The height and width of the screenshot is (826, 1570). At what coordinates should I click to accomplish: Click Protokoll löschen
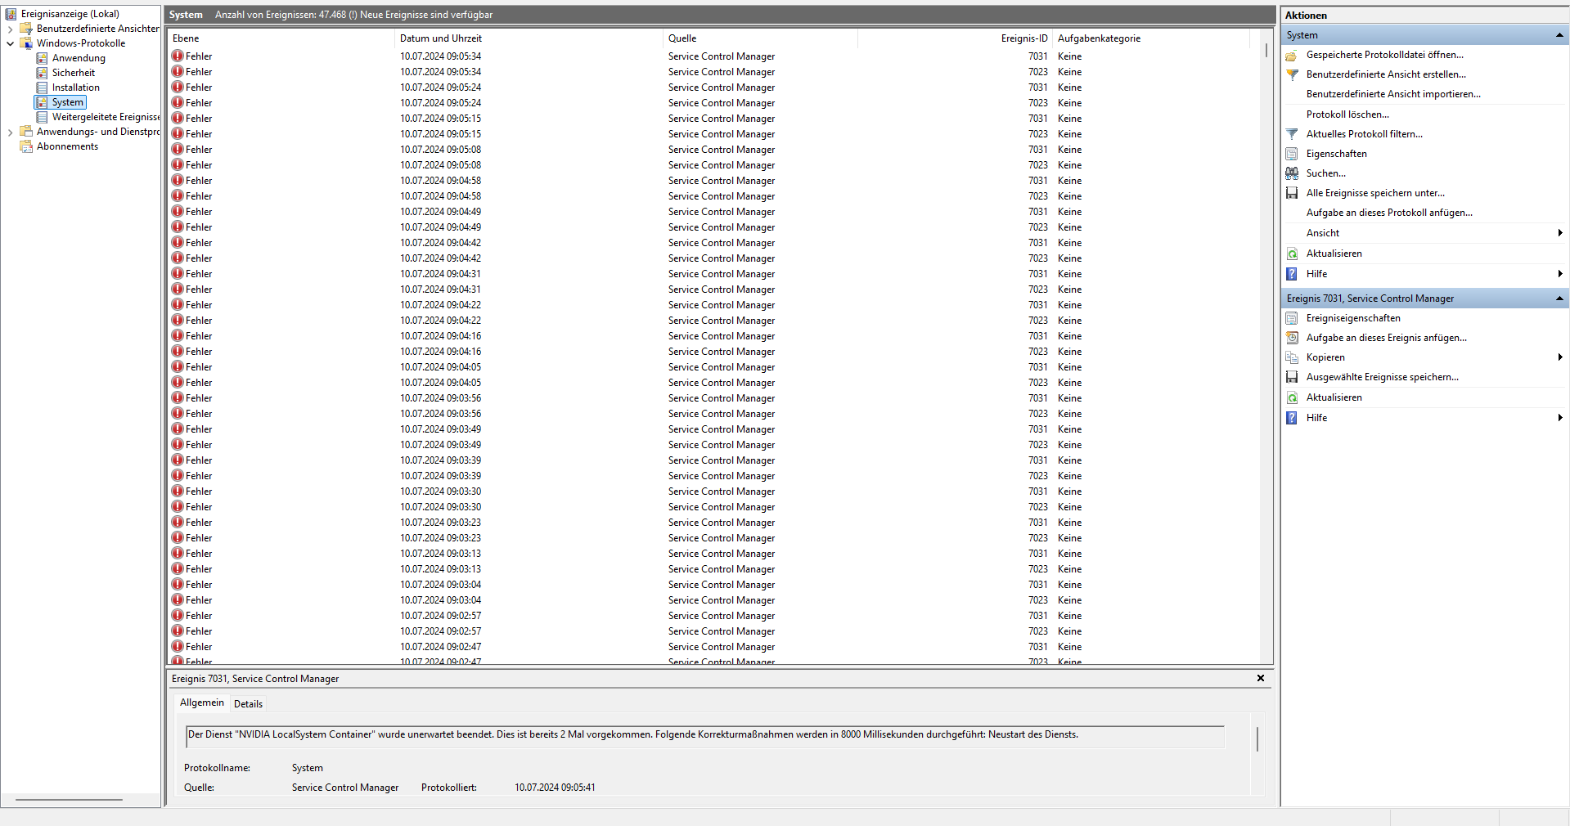tap(1349, 114)
